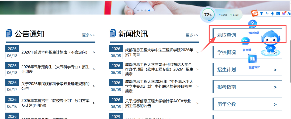291x119 pixels.
Task: Open the 智能问答 question-mark bubble icon
Action: click(253, 24)
